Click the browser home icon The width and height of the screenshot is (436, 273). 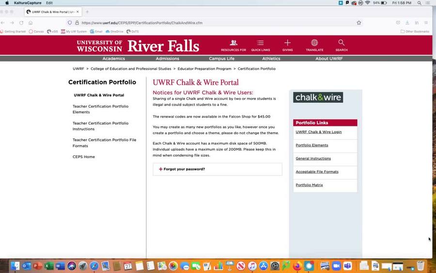pos(31,23)
